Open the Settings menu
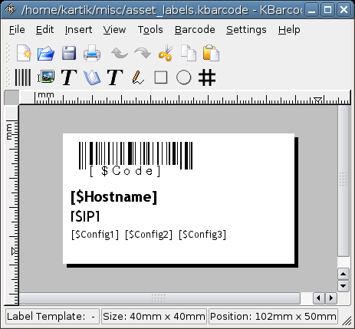The width and height of the screenshot is (355, 329). pos(246,30)
